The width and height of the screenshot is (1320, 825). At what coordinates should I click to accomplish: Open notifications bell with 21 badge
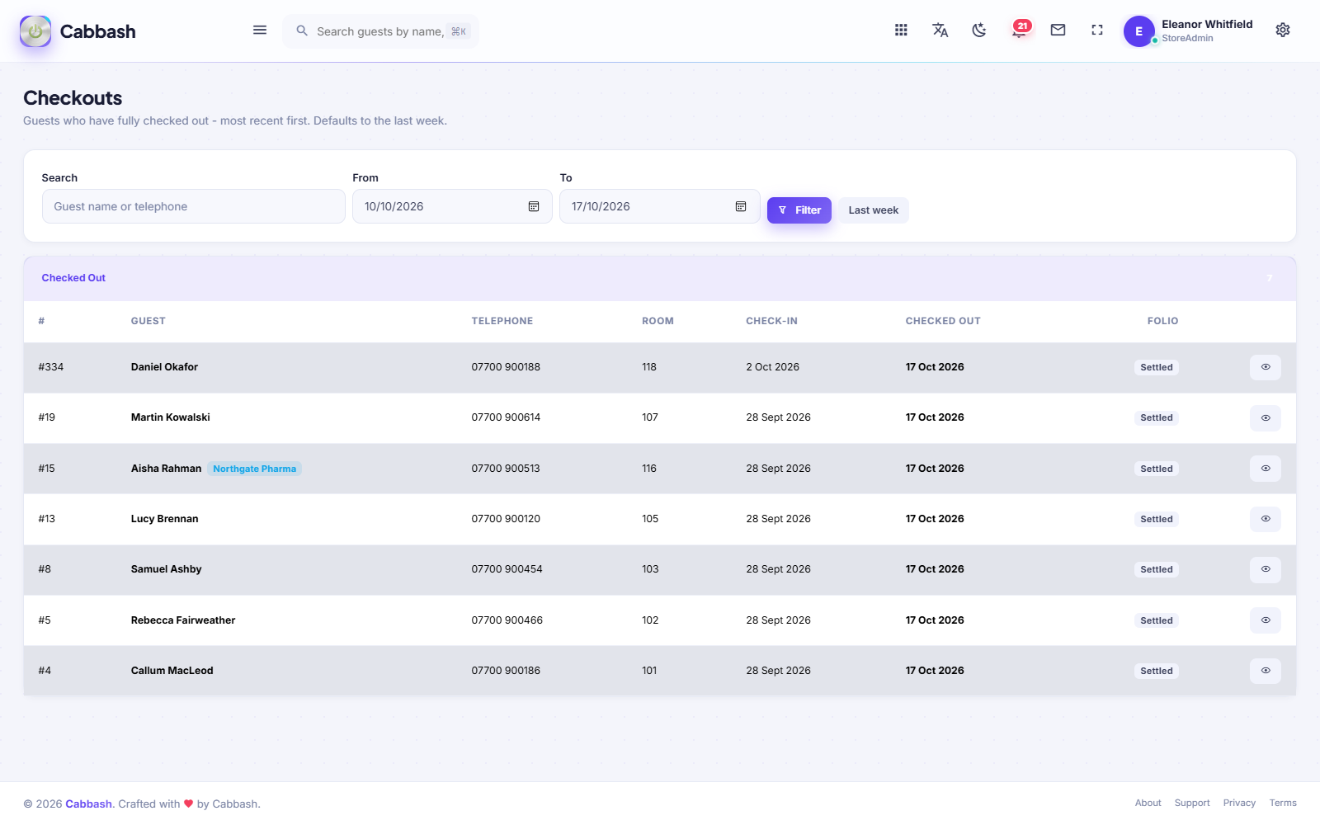pos(1020,30)
